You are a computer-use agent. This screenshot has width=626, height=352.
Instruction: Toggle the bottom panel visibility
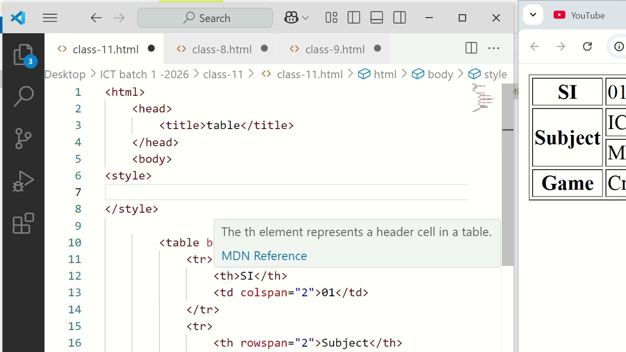tap(377, 18)
